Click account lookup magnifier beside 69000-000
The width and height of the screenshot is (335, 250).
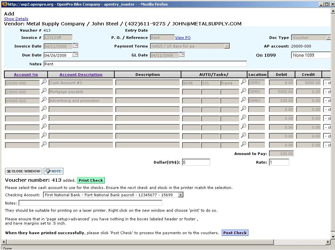(x=44, y=100)
